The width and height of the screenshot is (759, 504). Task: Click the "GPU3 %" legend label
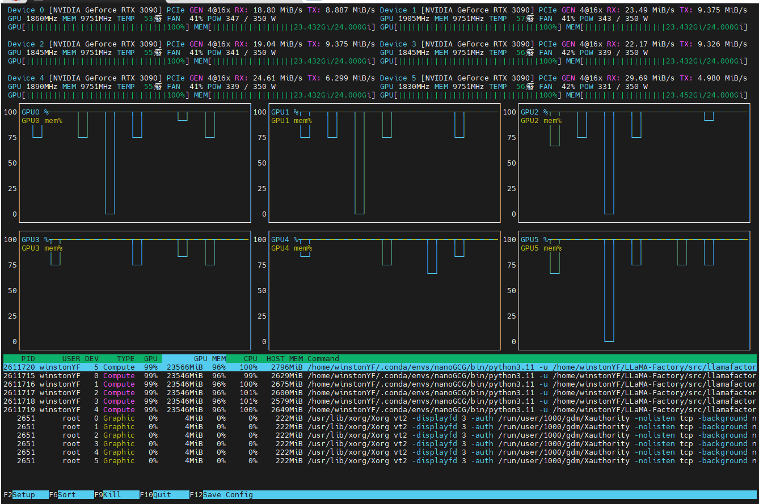[x=35, y=239]
